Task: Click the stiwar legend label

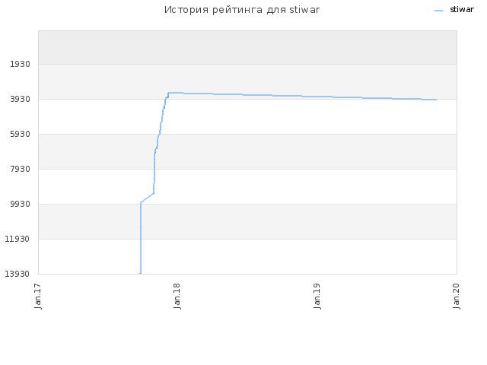Action: 462,10
